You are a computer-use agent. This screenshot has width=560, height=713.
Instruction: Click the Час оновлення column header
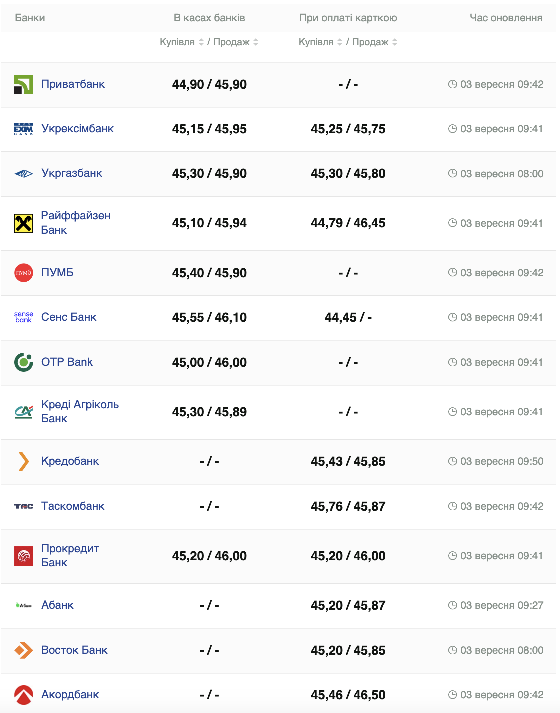[506, 18]
